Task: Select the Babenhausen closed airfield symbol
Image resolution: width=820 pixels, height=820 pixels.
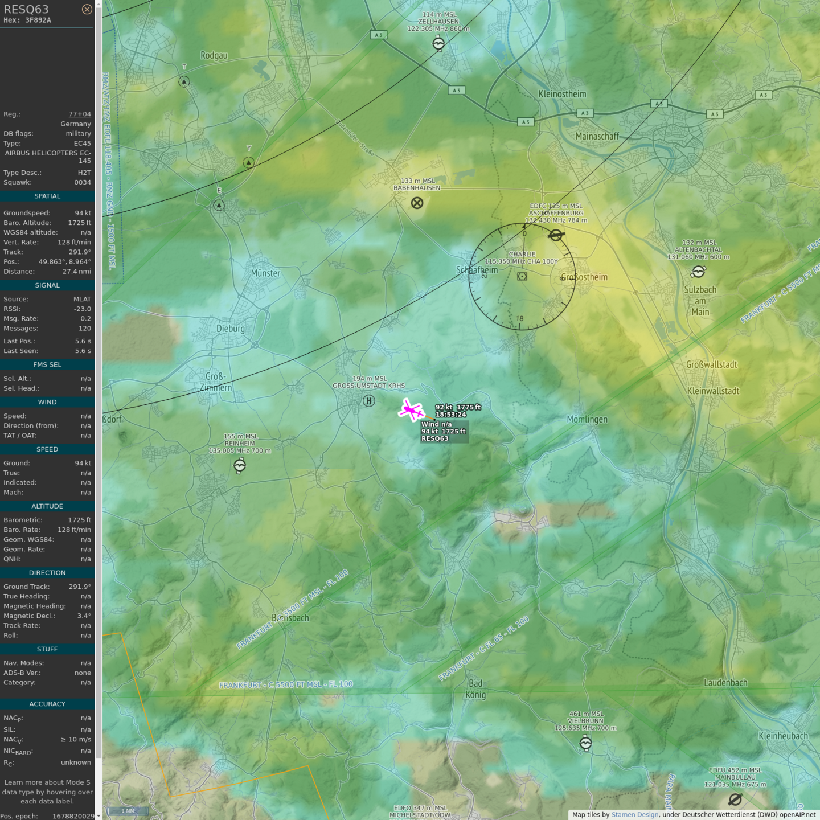Action: coord(417,203)
